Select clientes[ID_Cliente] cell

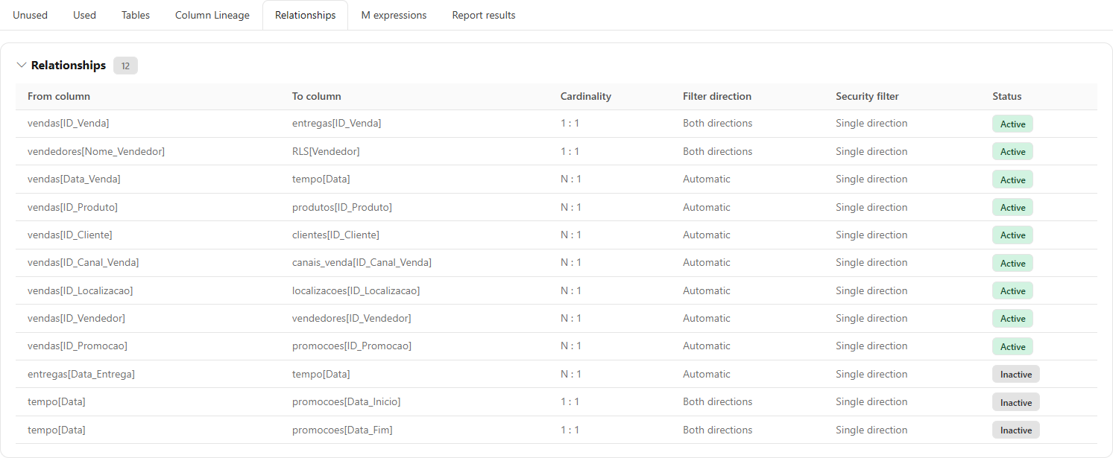tap(335, 235)
